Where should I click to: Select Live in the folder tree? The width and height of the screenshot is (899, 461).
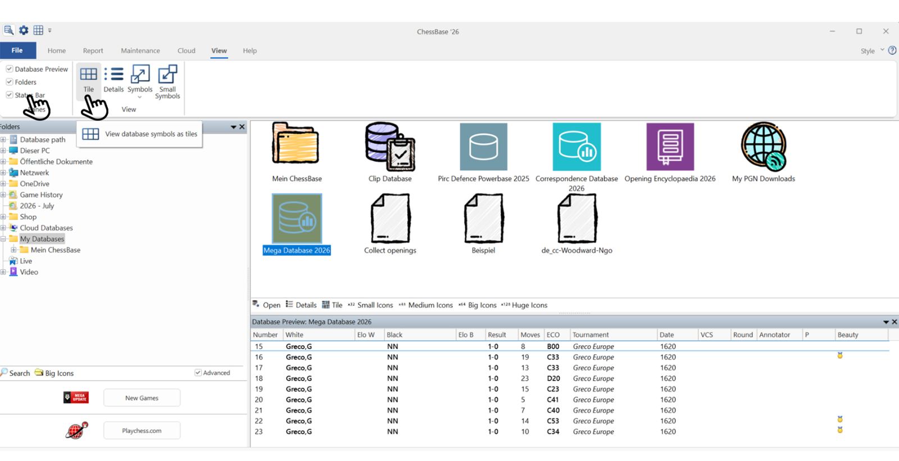click(26, 261)
